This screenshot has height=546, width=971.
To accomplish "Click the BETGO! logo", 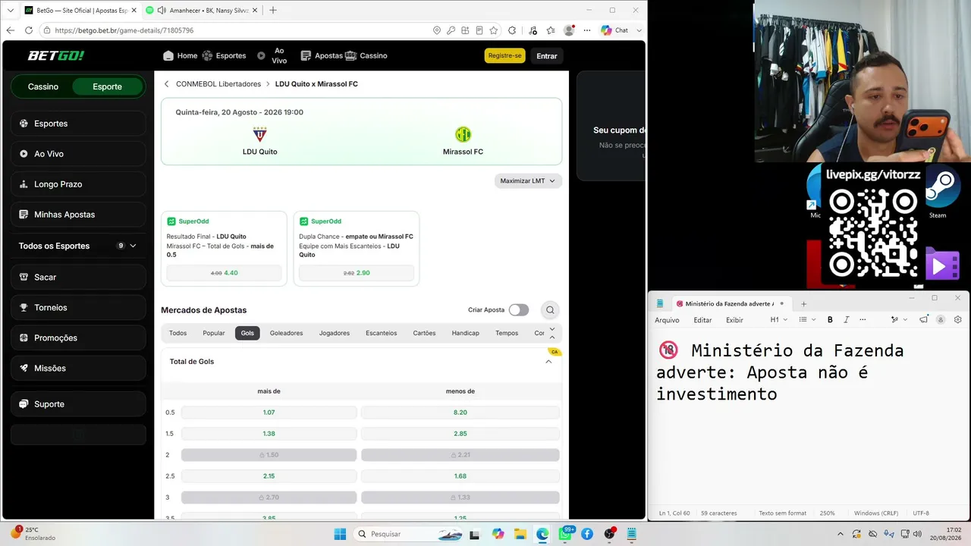I will [x=56, y=55].
